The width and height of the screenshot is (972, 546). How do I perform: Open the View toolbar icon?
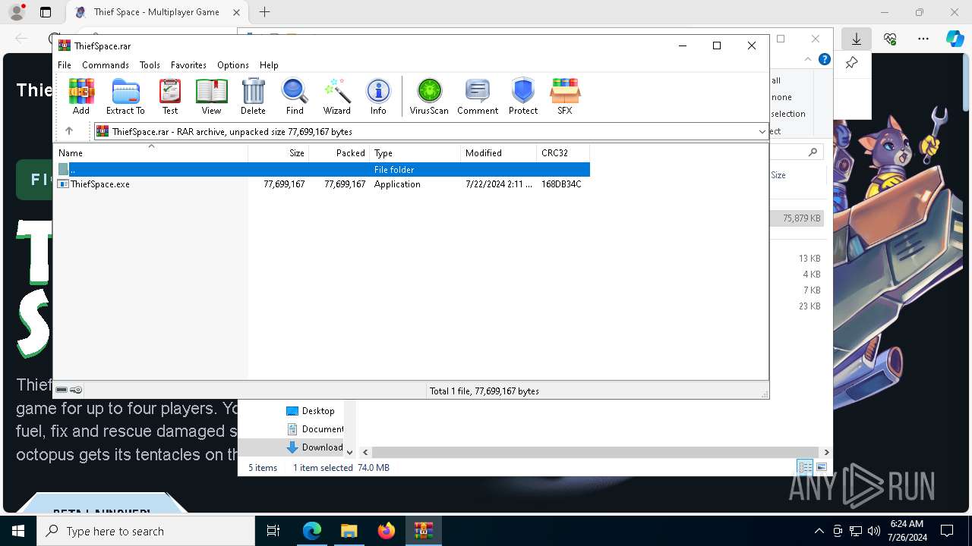click(211, 96)
